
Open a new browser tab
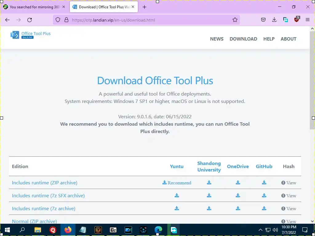[144, 7]
